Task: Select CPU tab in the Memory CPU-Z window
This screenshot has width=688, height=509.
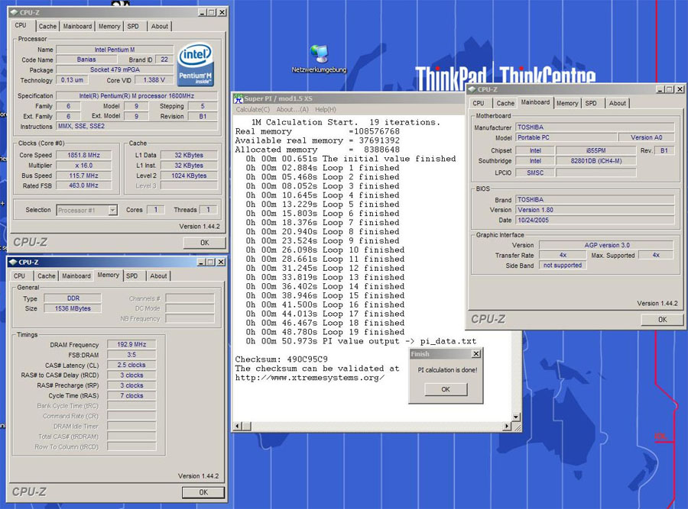Action: click(x=19, y=276)
